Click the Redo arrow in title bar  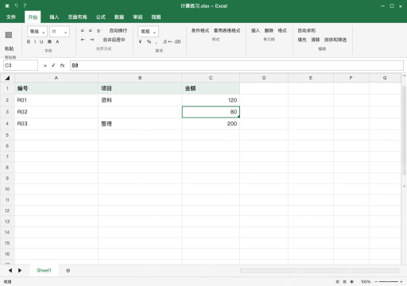(x=25, y=6)
